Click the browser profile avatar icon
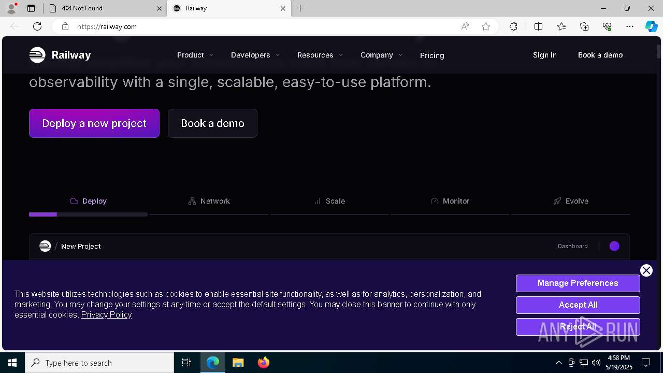The width and height of the screenshot is (663, 373). click(11, 8)
